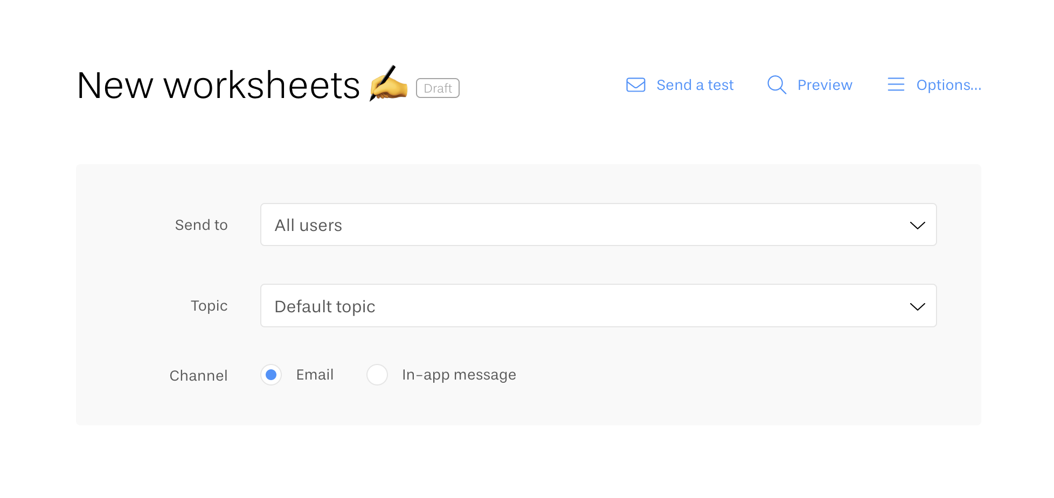Click the three-line Options menu icon
This screenshot has height=498, width=1054.
pyautogui.click(x=896, y=85)
